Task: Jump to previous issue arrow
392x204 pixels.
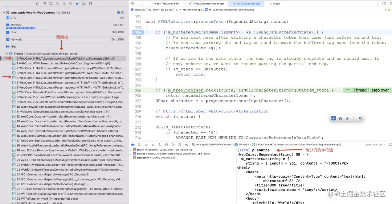Action: click(386, 10)
